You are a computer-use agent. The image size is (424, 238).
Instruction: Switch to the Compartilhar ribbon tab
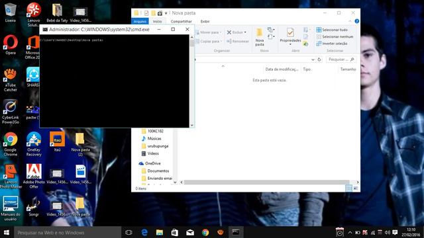click(181, 21)
